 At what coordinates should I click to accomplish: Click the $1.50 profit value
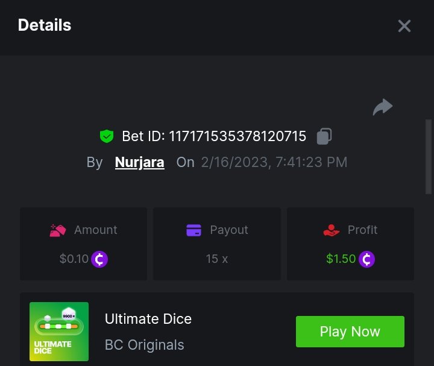pos(341,259)
